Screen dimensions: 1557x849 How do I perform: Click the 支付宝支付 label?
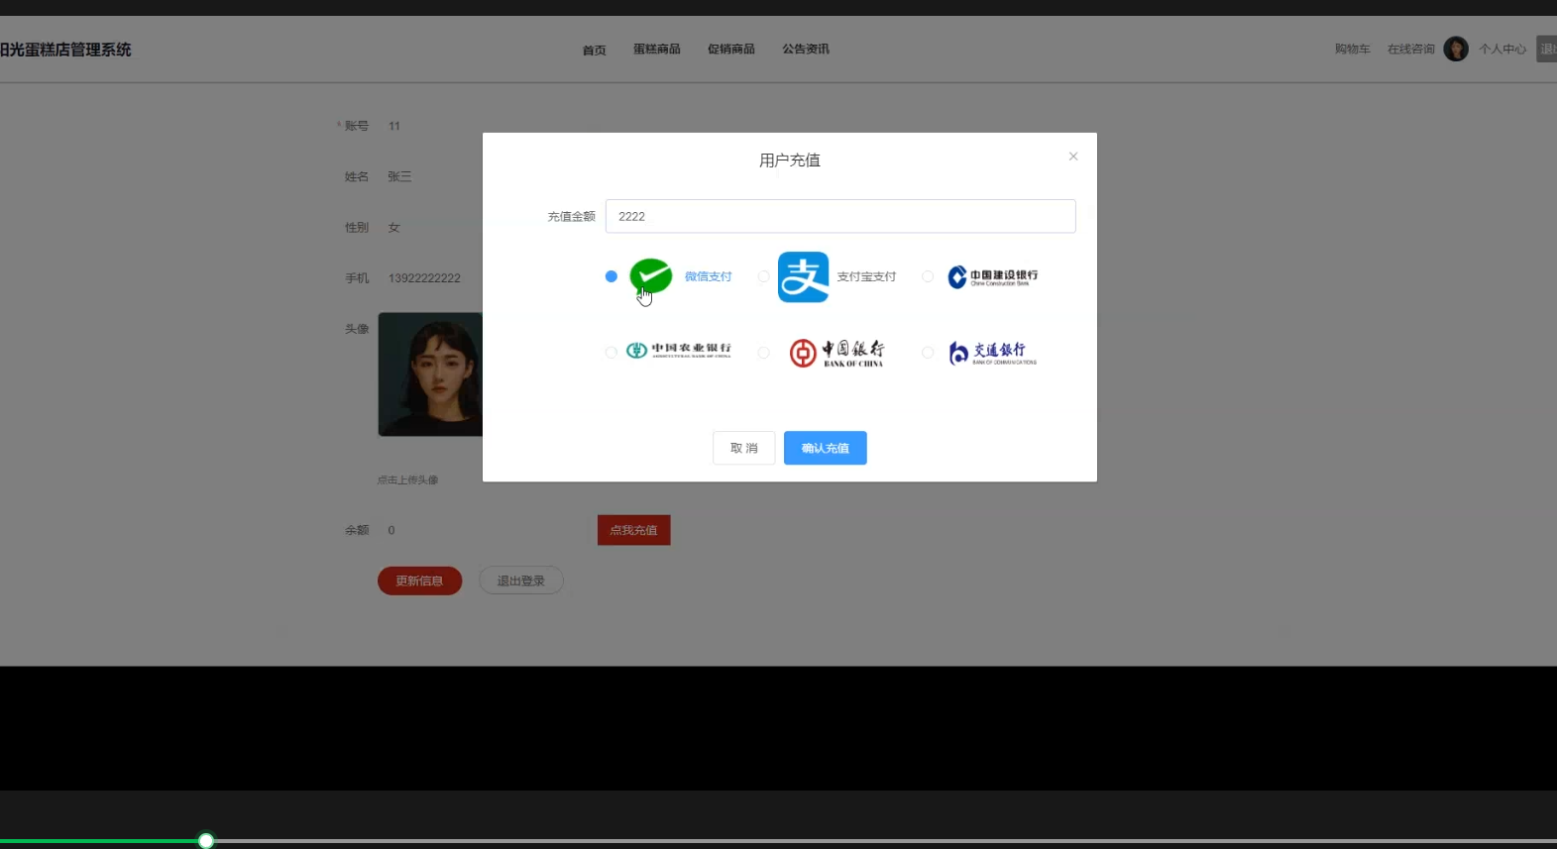click(x=866, y=276)
